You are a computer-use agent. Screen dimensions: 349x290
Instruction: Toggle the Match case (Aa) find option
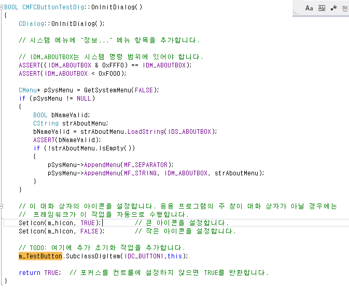[309, 8]
